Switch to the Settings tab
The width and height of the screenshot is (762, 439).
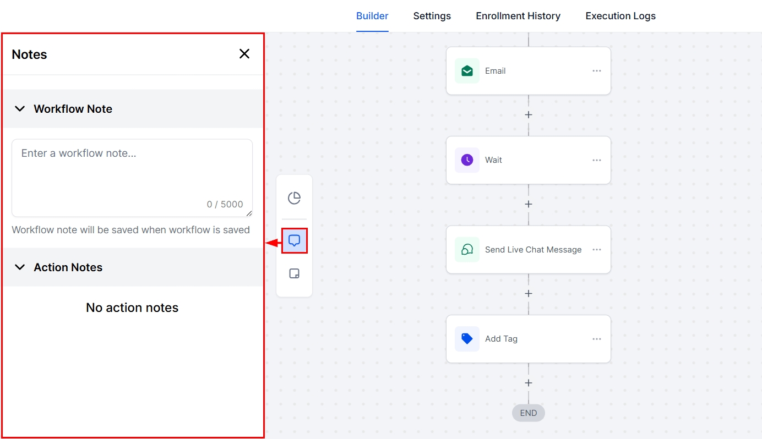coord(432,16)
